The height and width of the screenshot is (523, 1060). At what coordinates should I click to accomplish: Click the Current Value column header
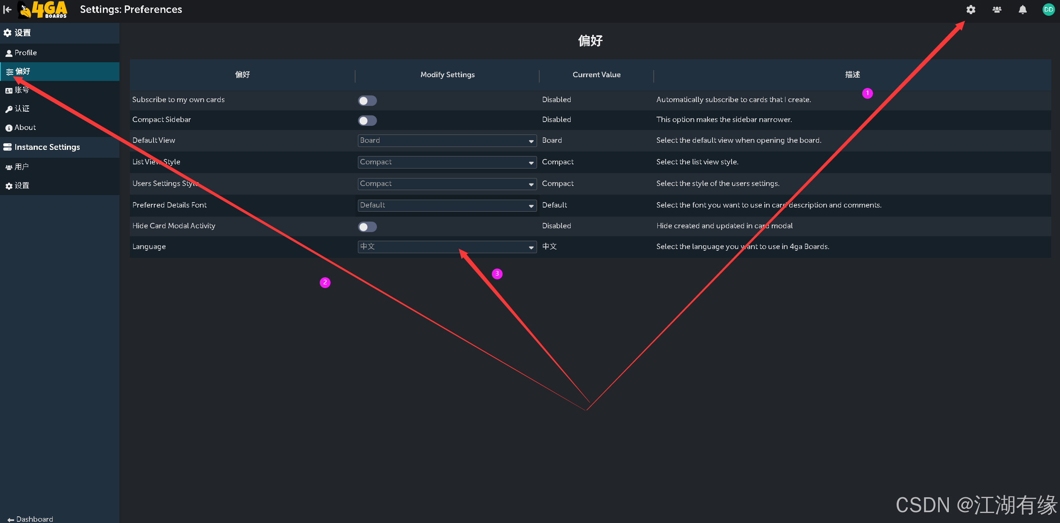(596, 75)
